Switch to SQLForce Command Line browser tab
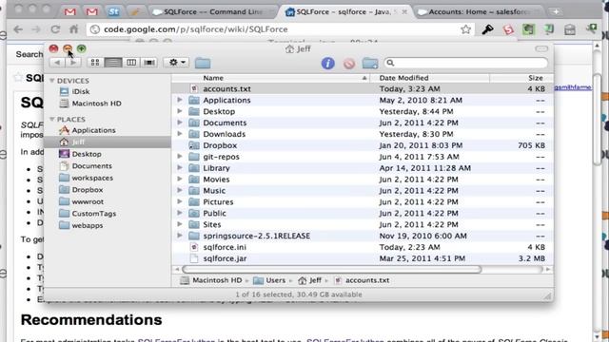 [x=213, y=12]
